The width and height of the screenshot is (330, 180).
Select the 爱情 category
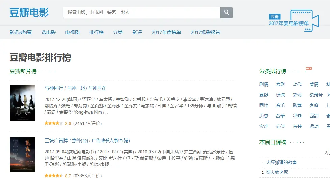(x=314, y=84)
